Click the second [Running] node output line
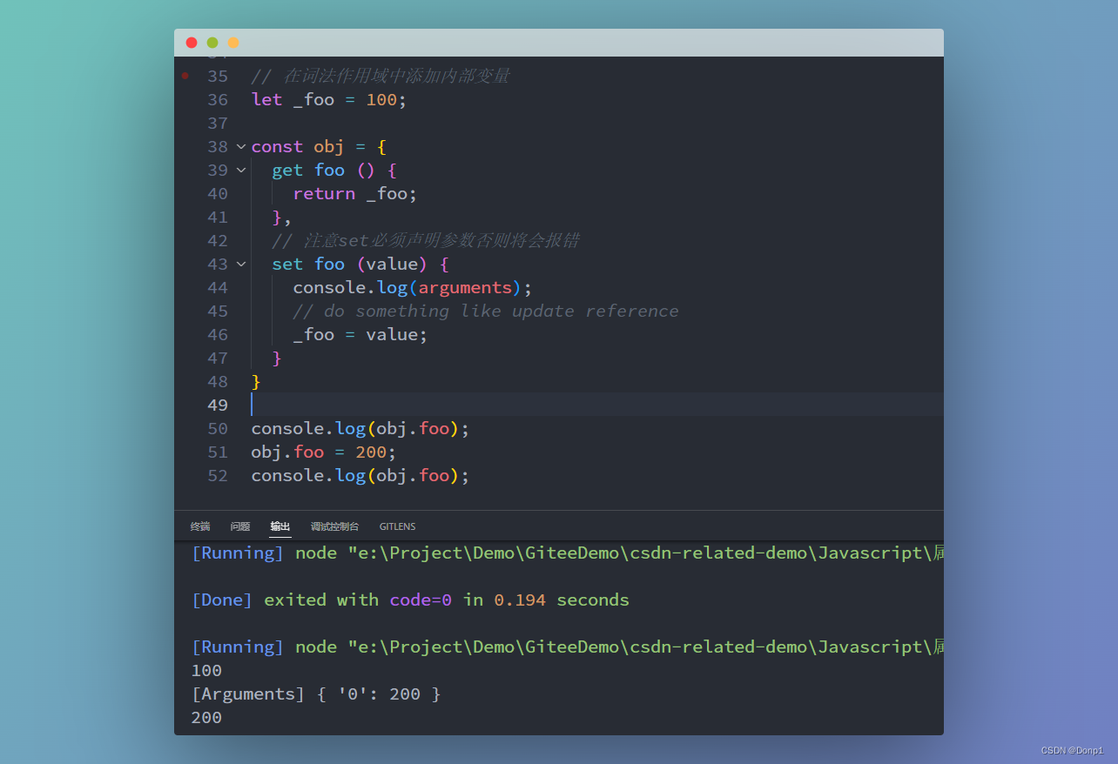This screenshot has height=764, width=1118. pos(567,647)
